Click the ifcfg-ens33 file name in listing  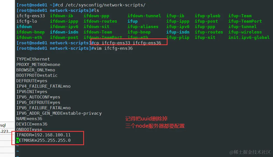click(31, 16)
